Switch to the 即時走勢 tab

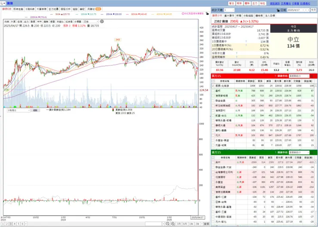click(x=18, y=9)
